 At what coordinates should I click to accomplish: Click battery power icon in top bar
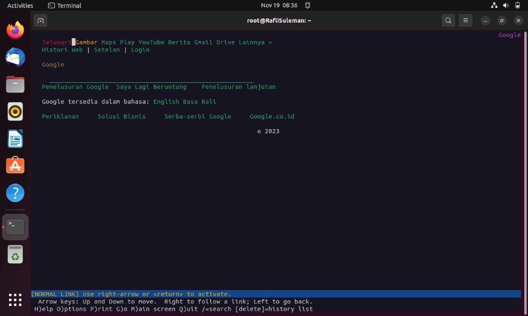click(x=517, y=5)
